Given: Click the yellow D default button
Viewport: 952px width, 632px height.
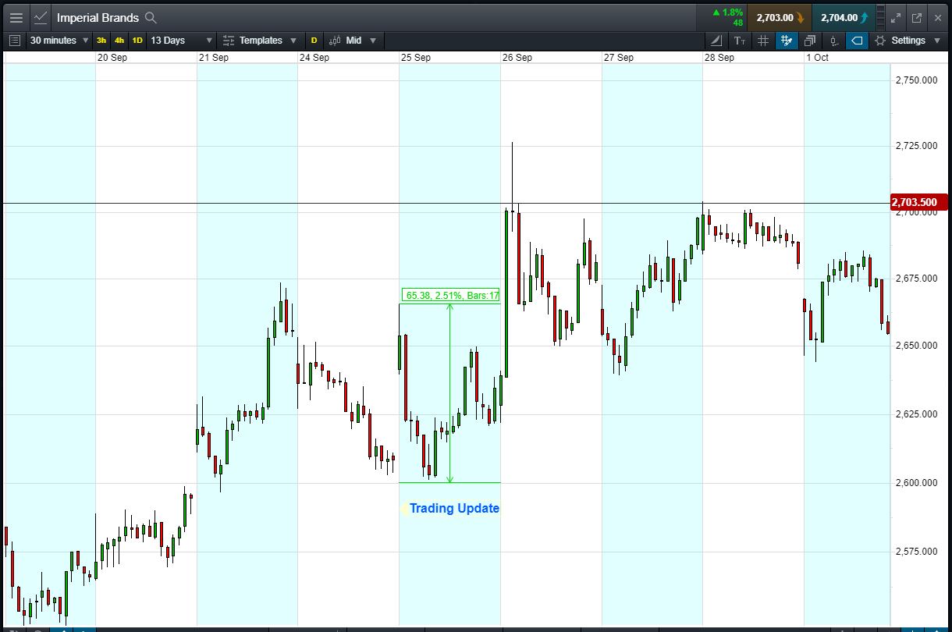Looking at the screenshot, I should click(314, 41).
